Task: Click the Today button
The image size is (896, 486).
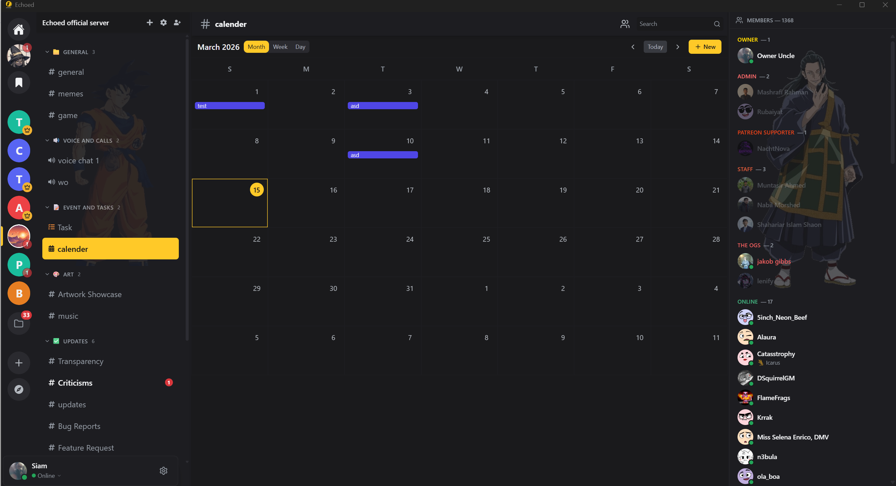Action: click(655, 47)
